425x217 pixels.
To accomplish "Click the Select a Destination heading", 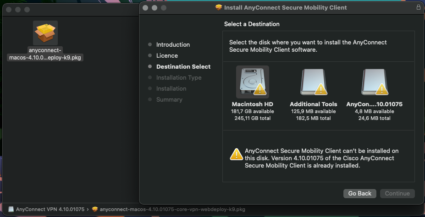I will tap(252, 24).
